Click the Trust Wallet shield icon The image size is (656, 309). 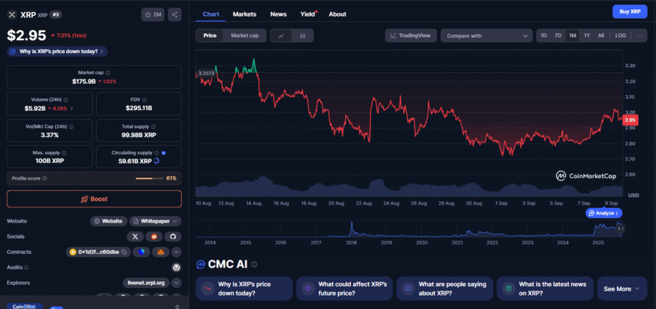pyautogui.click(x=143, y=252)
